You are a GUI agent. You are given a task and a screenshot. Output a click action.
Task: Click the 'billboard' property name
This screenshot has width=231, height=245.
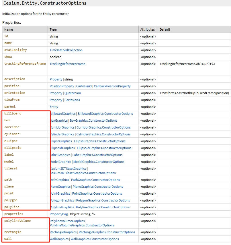[x=13, y=113]
